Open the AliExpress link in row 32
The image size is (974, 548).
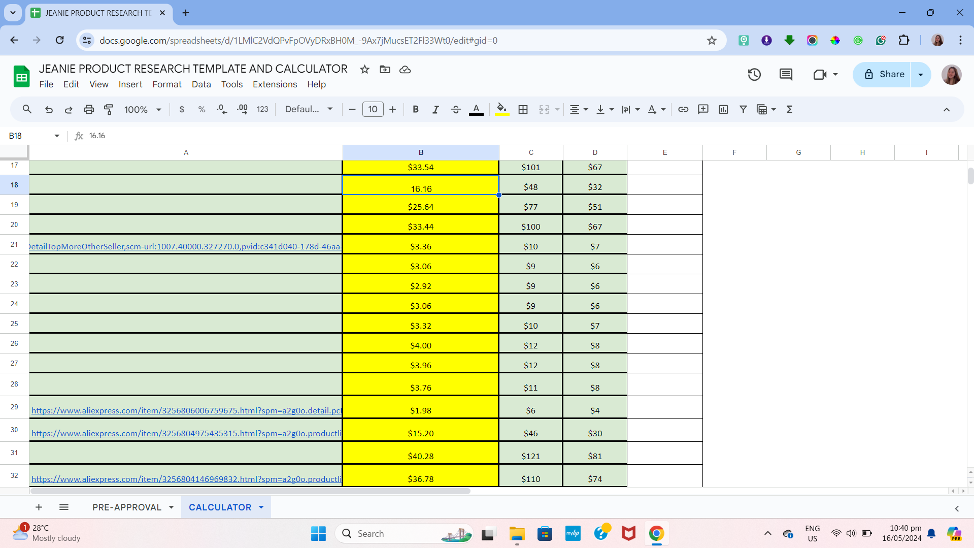point(186,479)
